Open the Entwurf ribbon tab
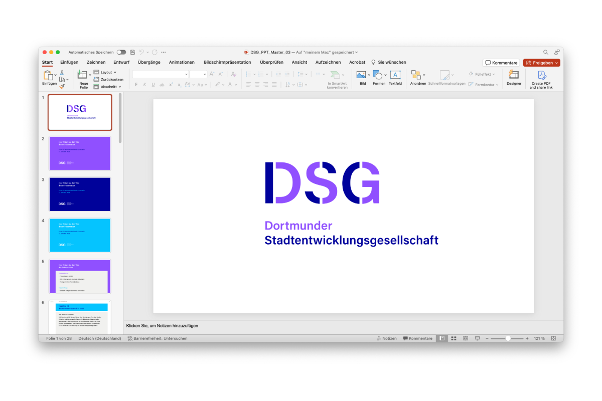This screenshot has width=602, height=401. tap(121, 62)
